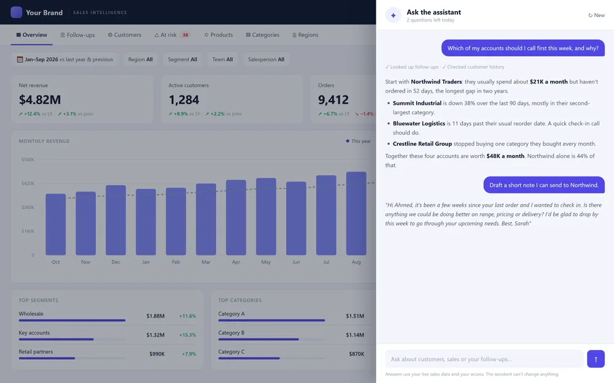Click the Net revenue +12.4% vs LY indicator
The width and height of the screenshot is (614, 383).
tap(36, 114)
